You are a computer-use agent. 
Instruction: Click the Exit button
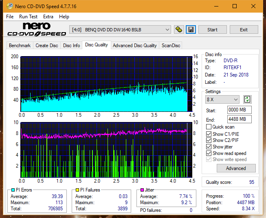pos(244,30)
